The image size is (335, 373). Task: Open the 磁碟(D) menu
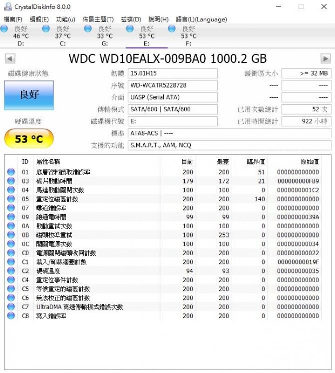coord(131,19)
